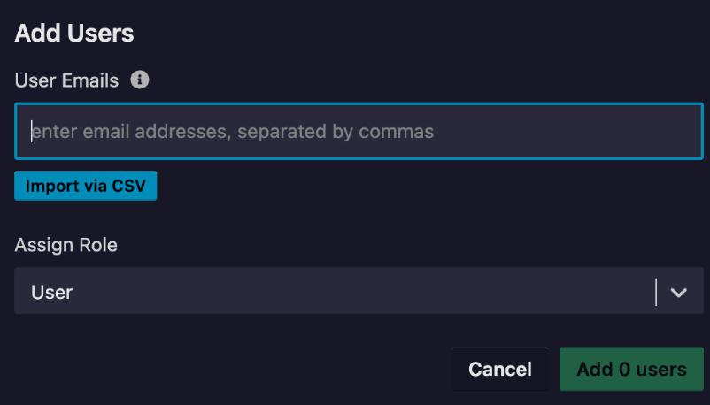
Task: Click the placeholder text "enter email addresses"
Action: tap(119, 132)
